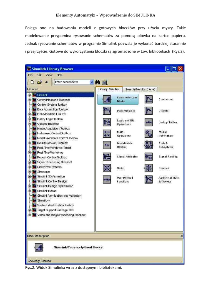This screenshot has height=299, width=211.
Task: Expand the Fuzzy Logic Toolbox node
Action: pos(29,119)
